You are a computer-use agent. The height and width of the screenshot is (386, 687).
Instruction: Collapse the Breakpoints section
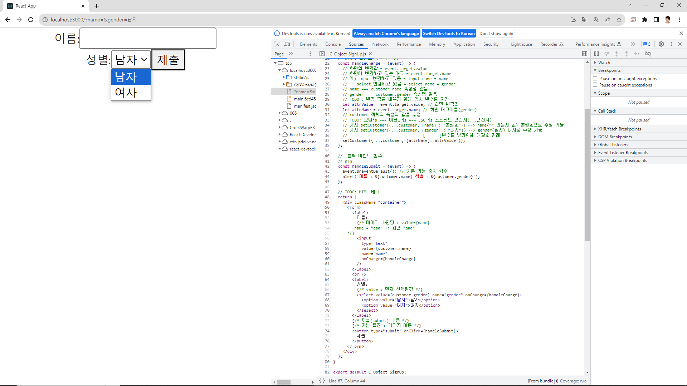tap(639, 70)
